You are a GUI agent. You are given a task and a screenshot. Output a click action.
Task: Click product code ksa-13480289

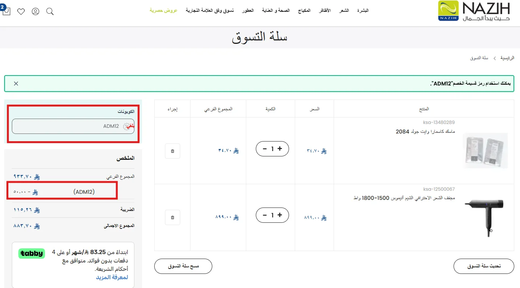click(x=439, y=122)
